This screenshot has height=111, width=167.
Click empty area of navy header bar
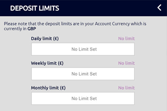(106, 8)
